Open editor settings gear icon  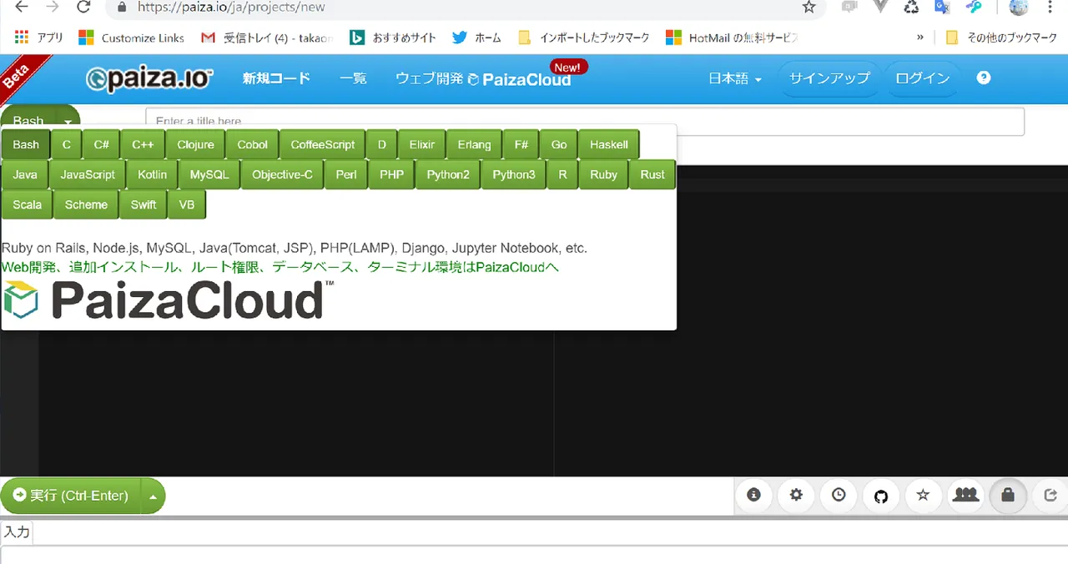796,495
